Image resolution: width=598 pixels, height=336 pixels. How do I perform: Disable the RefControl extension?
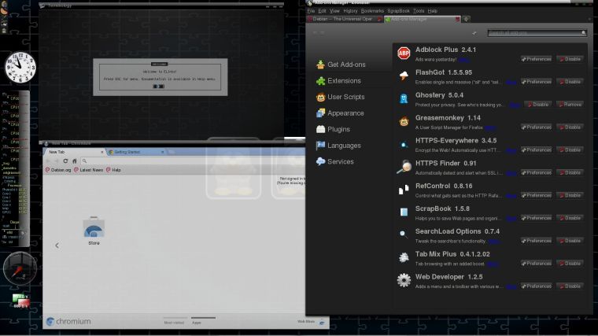click(x=570, y=195)
